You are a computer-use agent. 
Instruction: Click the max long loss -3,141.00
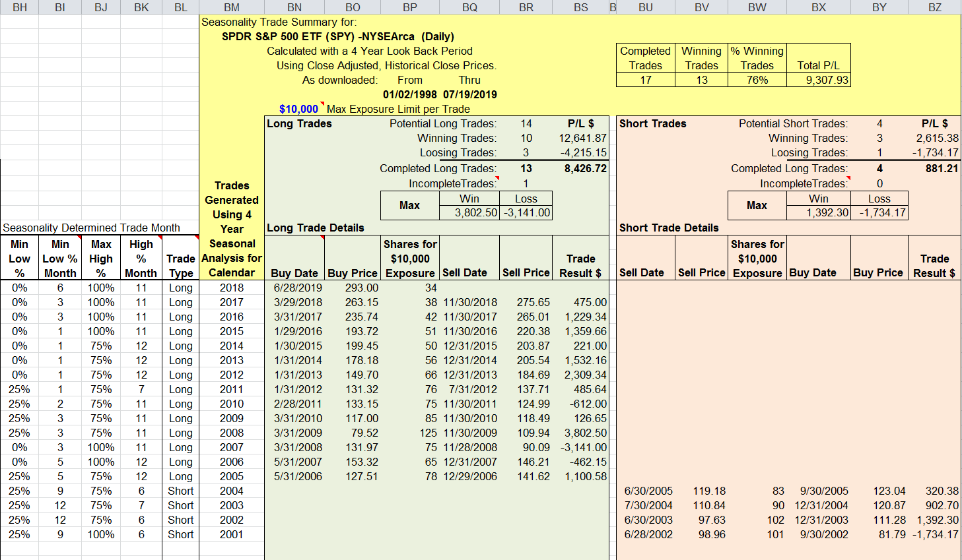pyautogui.click(x=526, y=212)
